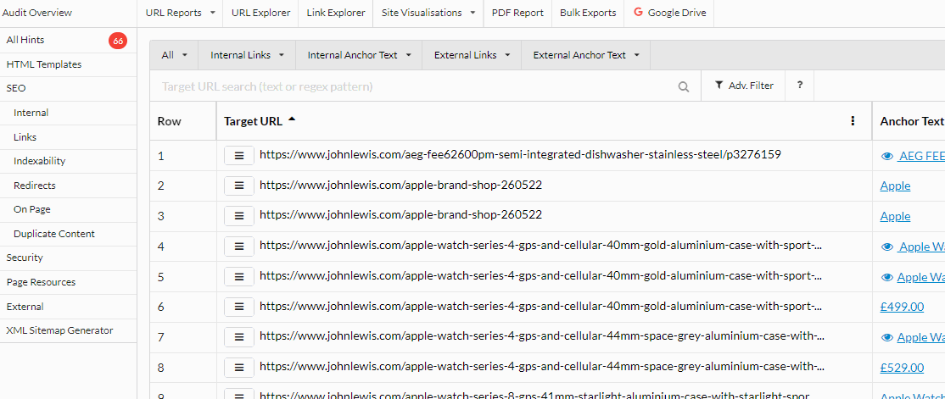Select All Hints in the sidebar
Screen dimensions: 945x399
pyautogui.click(x=25, y=40)
